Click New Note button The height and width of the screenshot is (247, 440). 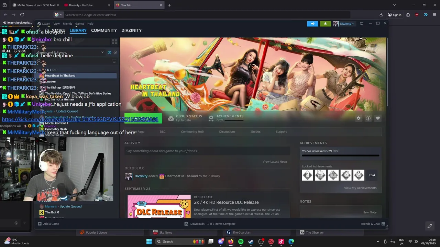pyautogui.click(x=370, y=212)
